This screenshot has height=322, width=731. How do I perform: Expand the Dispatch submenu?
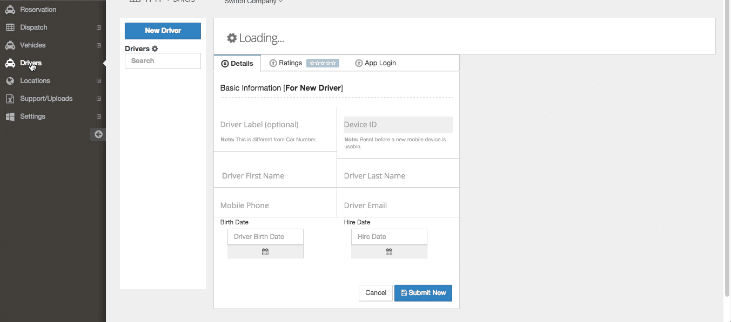[x=99, y=28]
